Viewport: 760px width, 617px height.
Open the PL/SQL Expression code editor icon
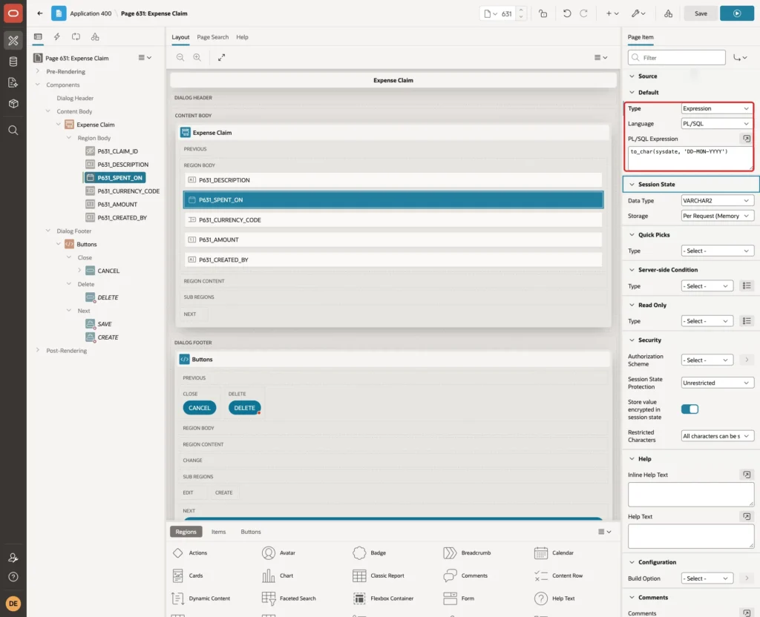pos(747,139)
